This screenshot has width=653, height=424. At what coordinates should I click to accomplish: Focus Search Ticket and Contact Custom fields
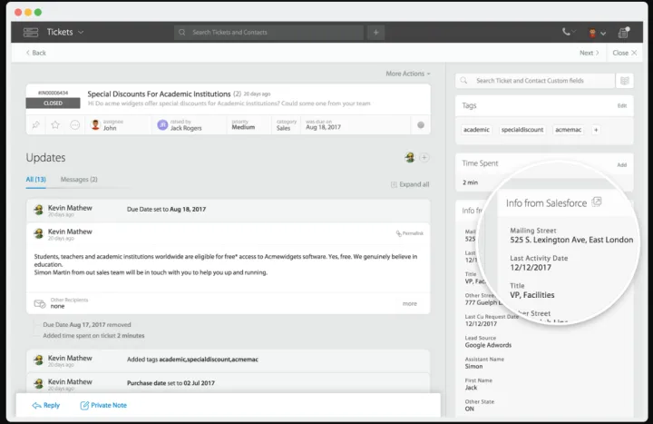click(x=535, y=81)
